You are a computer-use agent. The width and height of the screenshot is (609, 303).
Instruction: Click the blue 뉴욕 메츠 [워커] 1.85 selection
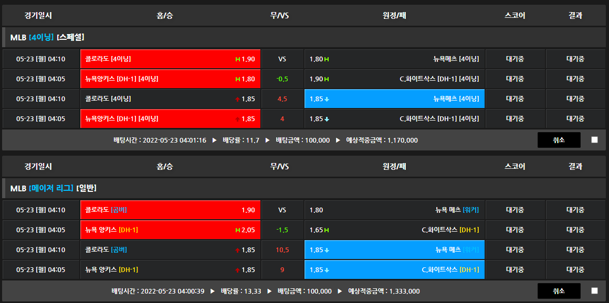click(394, 250)
